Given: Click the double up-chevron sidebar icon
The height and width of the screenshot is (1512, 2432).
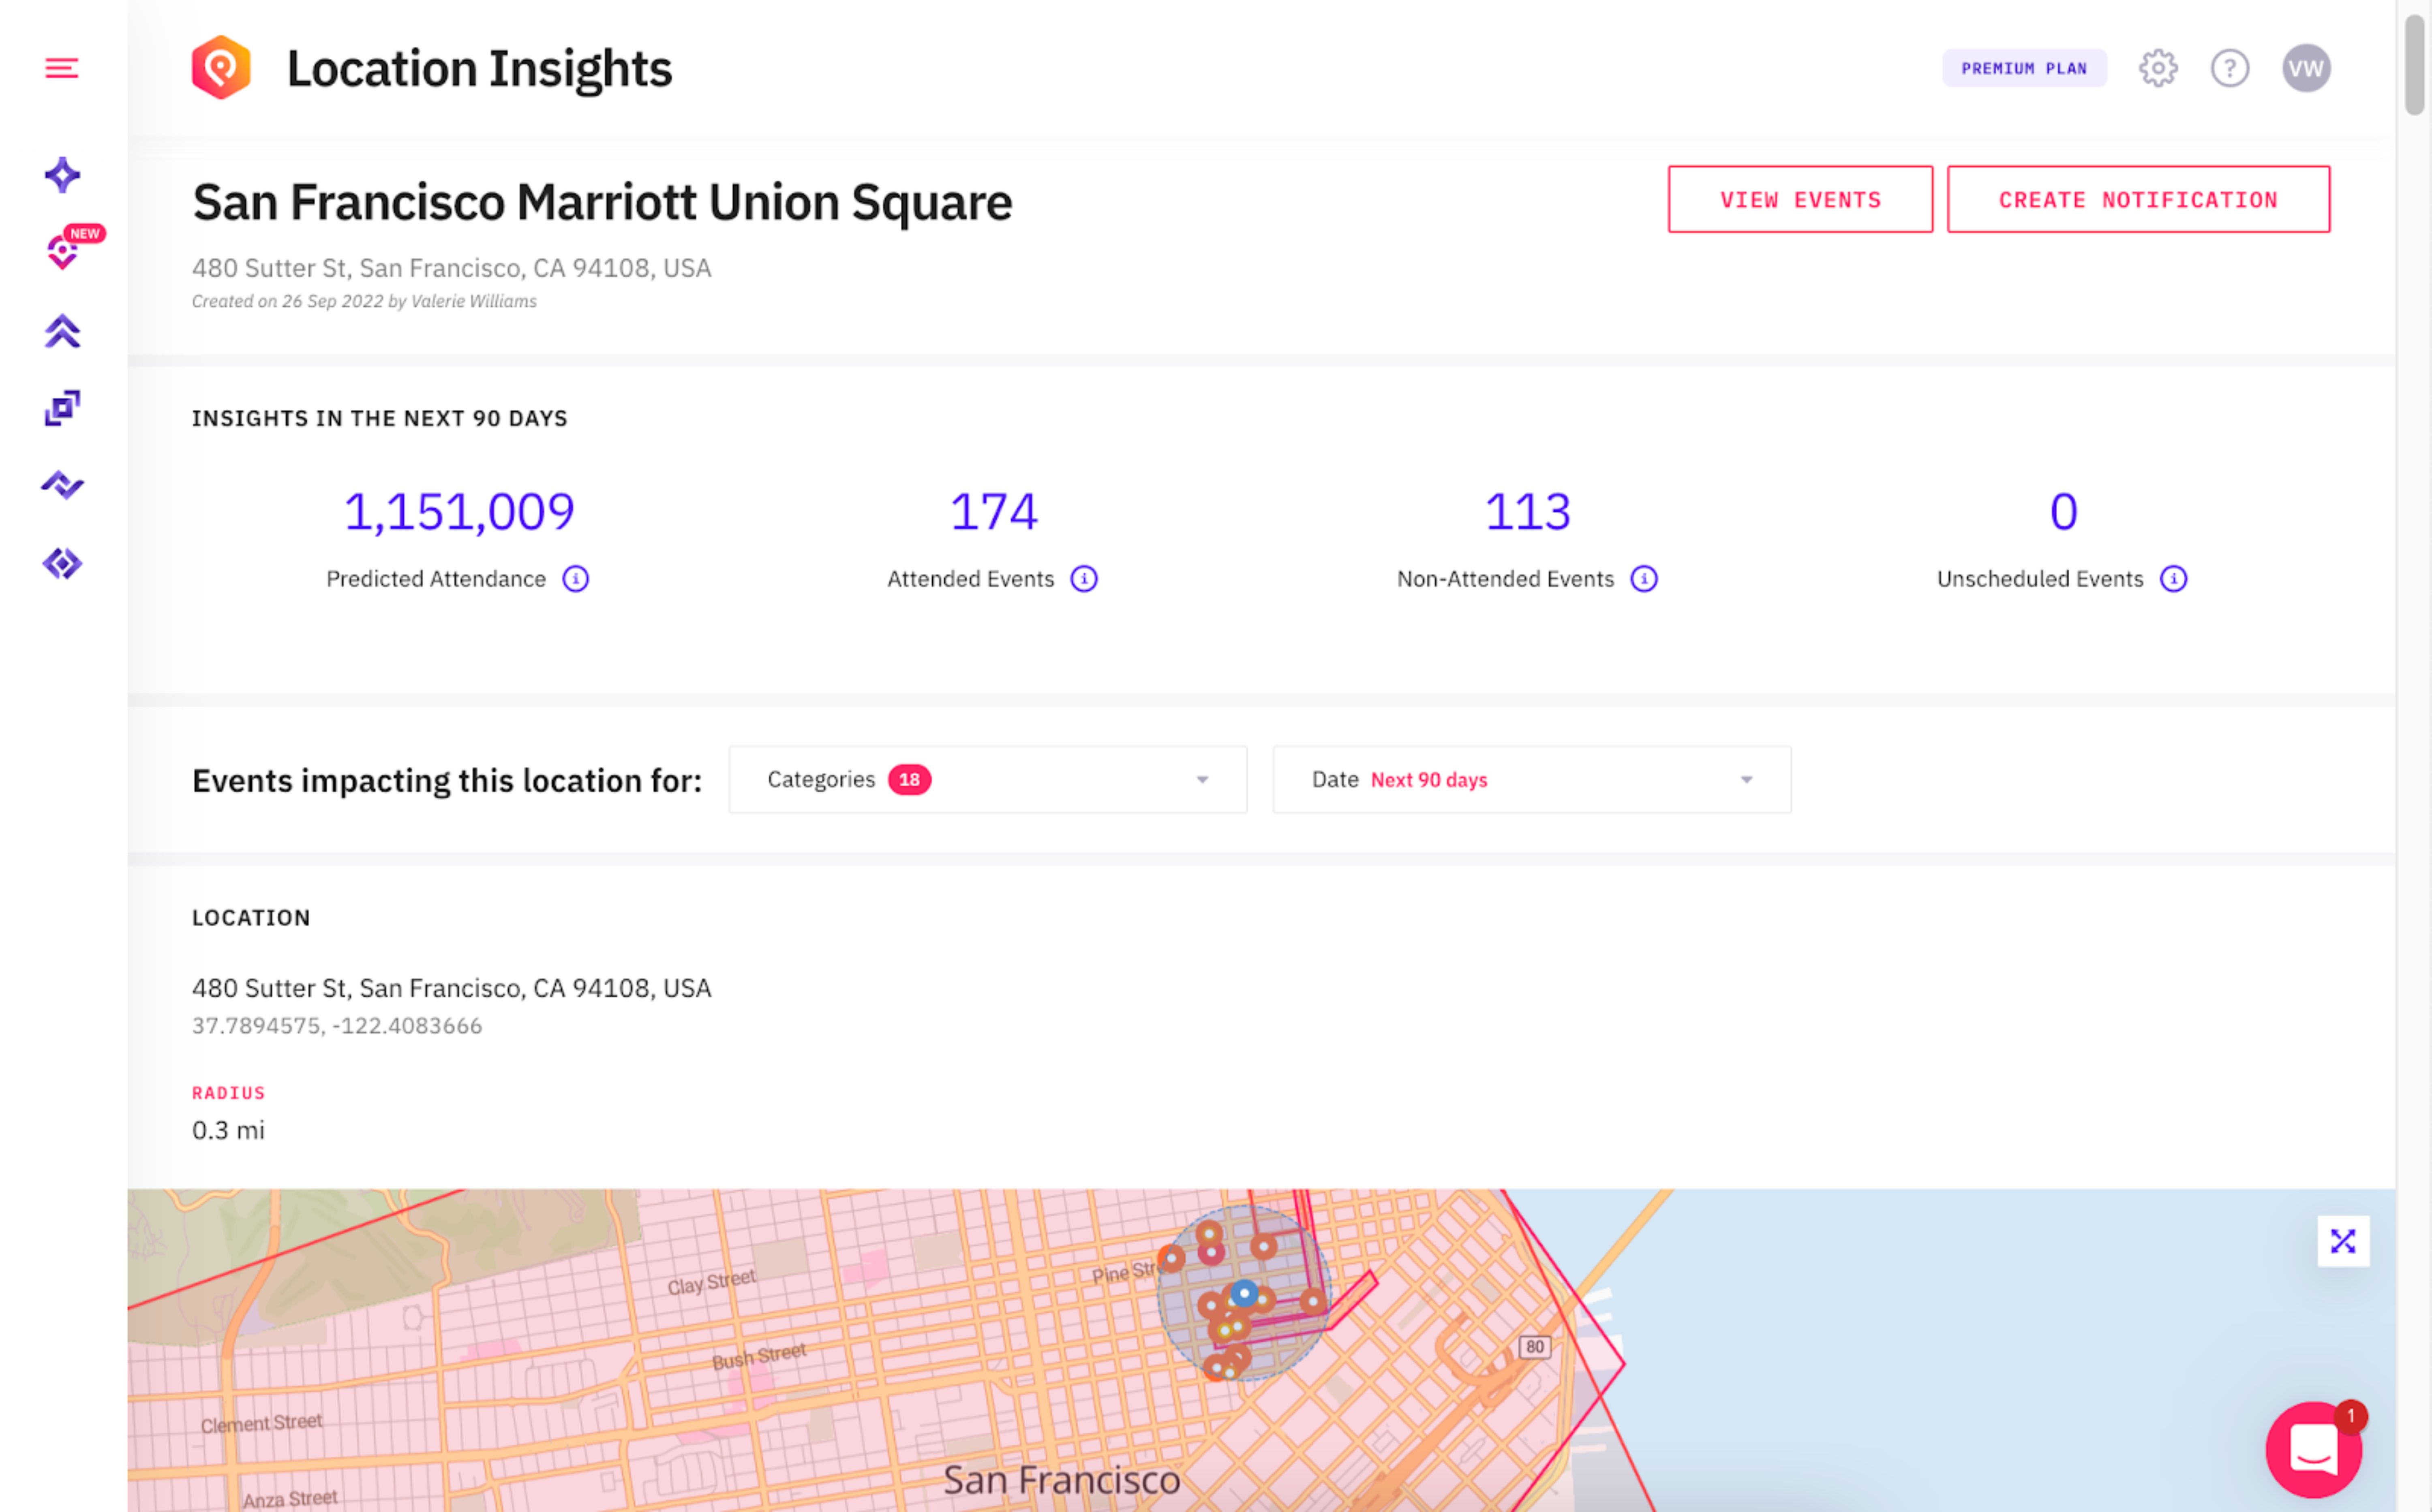Looking at the screenshot, I should [x=62, y=331].
